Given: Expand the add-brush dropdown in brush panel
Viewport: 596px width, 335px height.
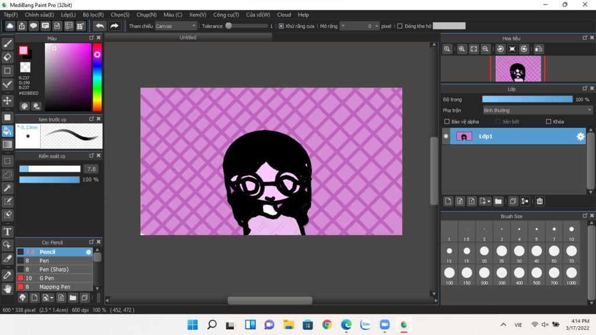Looking at the screenshot, I should coord(52,298).
